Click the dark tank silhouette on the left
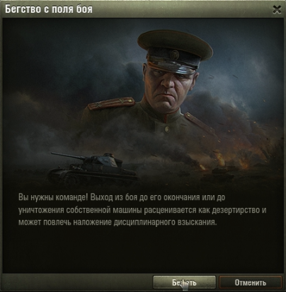 tap(92, 170)
